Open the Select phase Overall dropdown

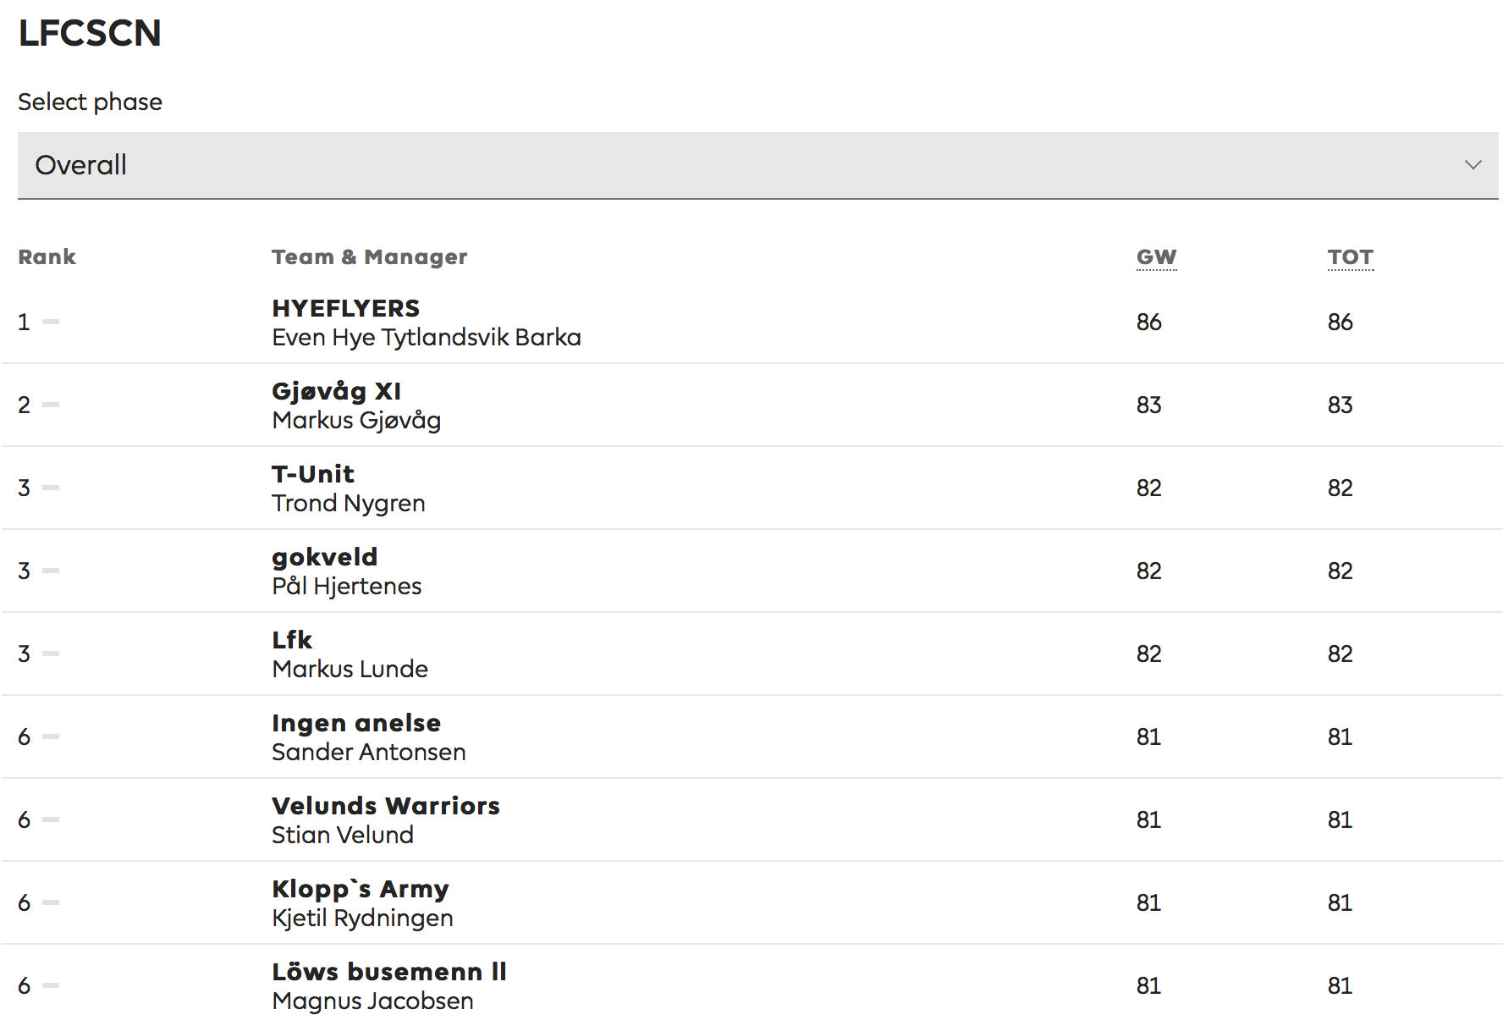pyautogui.click(x=757, y=165)
